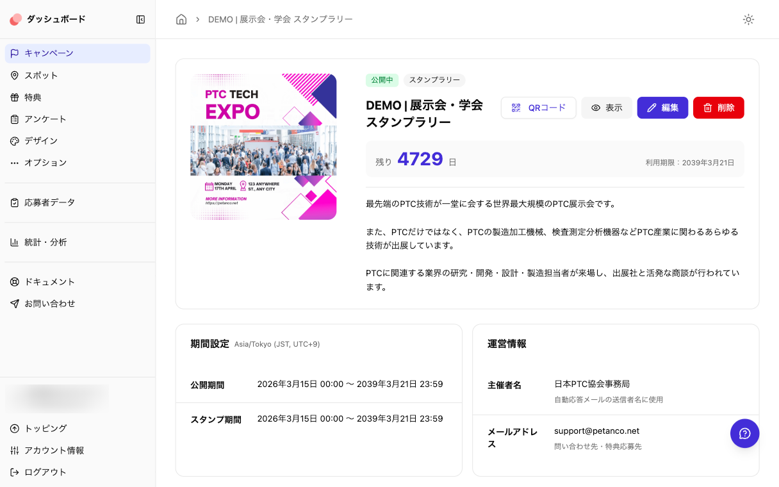Click the 期間設定 section heading

[209, 343]
